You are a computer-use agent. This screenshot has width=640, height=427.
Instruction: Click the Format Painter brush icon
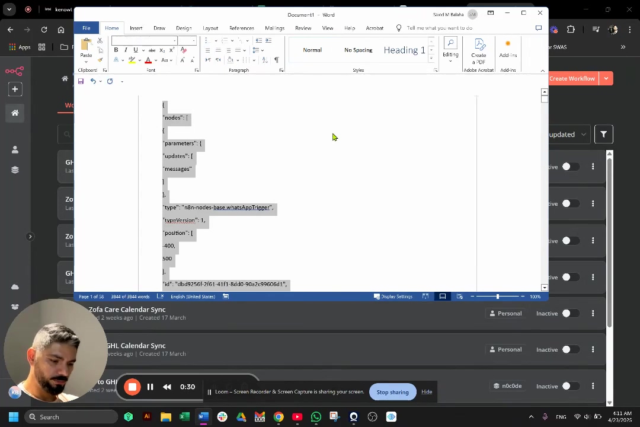click(100, 60)
